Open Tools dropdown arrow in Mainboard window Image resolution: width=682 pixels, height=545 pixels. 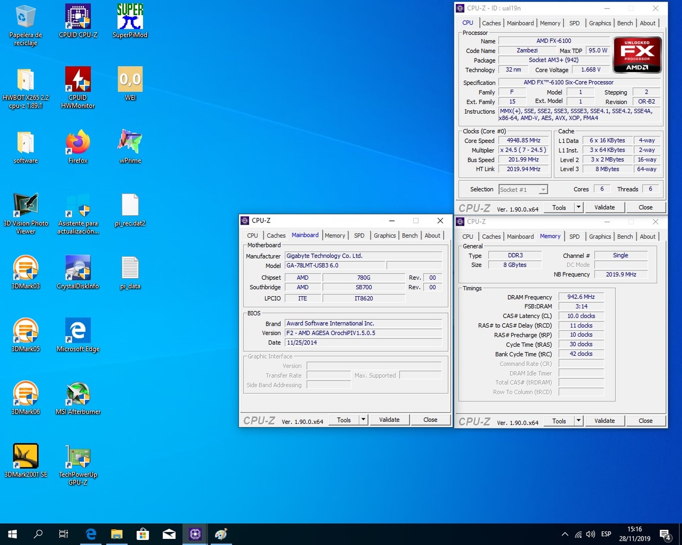[363, 420]
